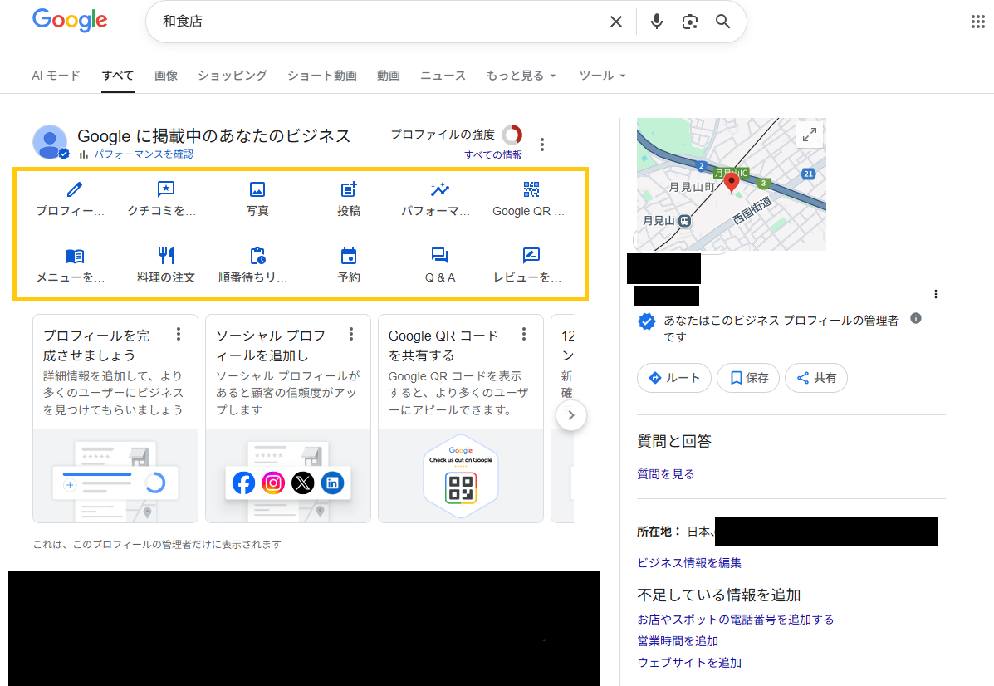This screenshot has height=686, width=994.
Task: Select the すべて tab
Action: [x=118, y=76]
